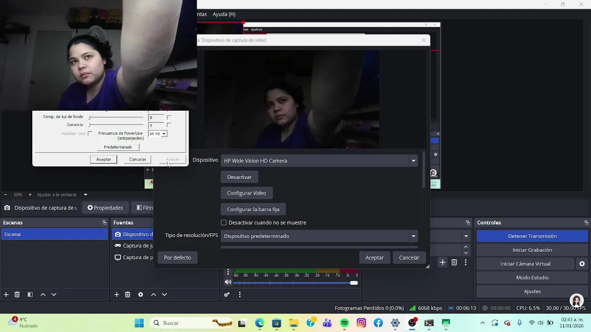
Task: Move source up with Fuentes up arrow
Action: [x=153, y=294]
